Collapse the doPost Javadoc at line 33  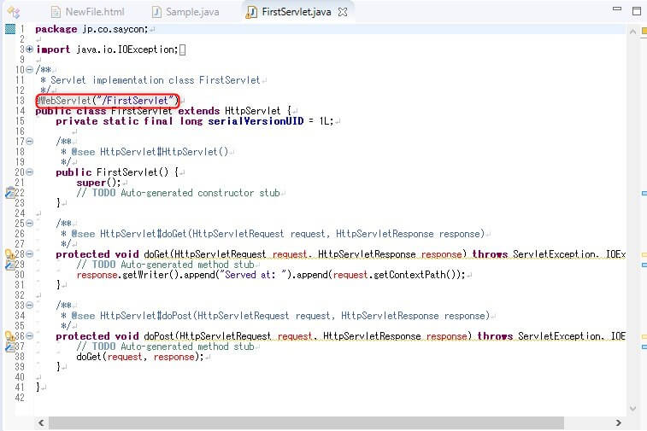point(29,306)
